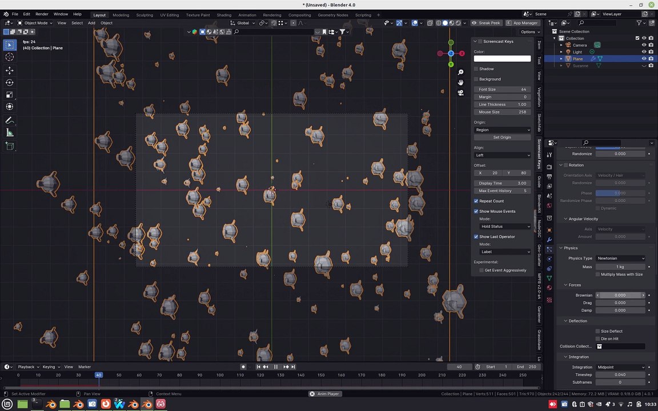
Task: Toggle the camera view icon
Action: point(461,92)
